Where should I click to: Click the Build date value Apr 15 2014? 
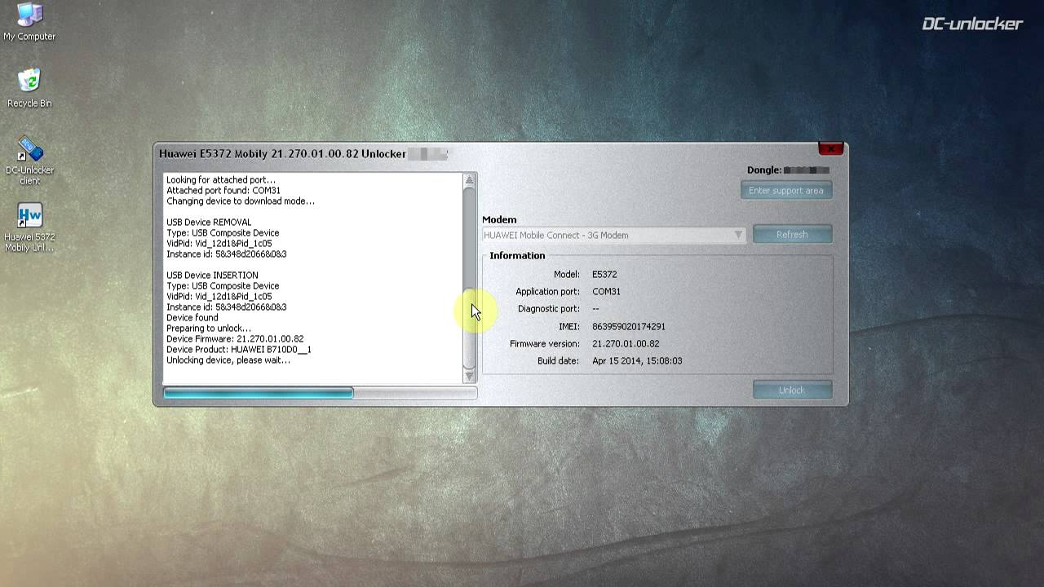pyautogui.click(x=637, y=360)
